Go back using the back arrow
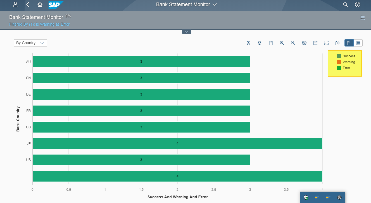This screenshot has height=203, width=371. (28, 4)
